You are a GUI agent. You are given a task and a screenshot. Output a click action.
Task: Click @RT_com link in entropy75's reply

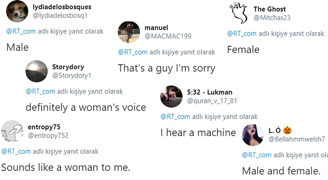(16, 151)
